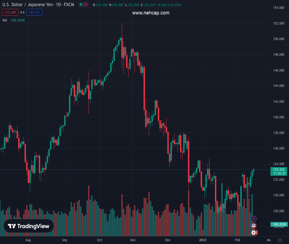Click the Dec label on time axis
The image size is (289, 244).
pyautogui.click(x=168, y=240)
